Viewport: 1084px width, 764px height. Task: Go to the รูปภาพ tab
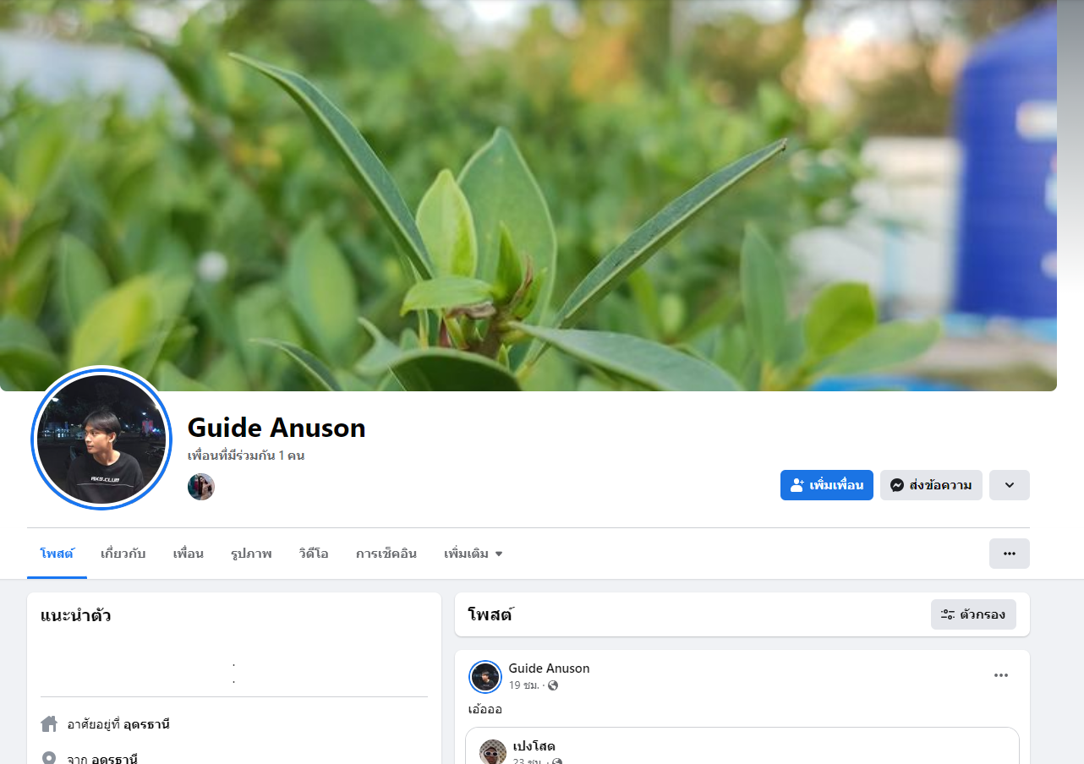pos(251,554)
